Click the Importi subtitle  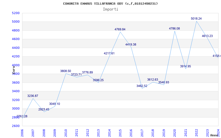coord(110,9)
